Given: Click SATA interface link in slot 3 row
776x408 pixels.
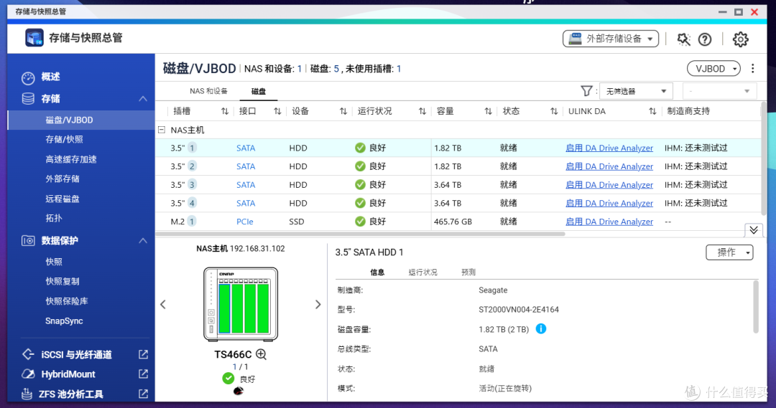Looking at the screenshot, I should click(246, 185).
